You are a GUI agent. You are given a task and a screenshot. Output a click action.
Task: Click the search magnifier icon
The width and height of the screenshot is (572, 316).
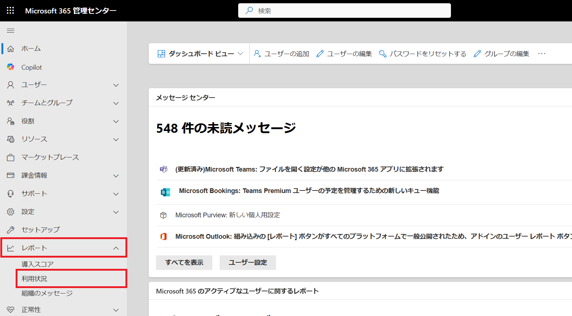pos(249,11)
